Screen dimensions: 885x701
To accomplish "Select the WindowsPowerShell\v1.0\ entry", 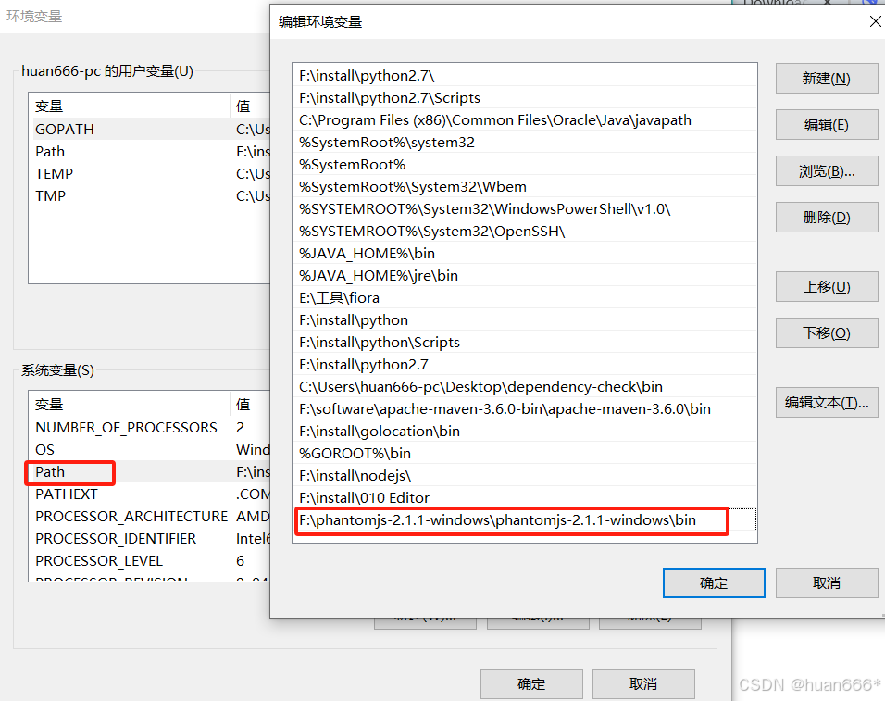I will pyautogui.click(x=525, y=209).
